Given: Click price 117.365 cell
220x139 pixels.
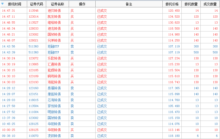Looking at the screenshot, I should pyautogui.click(x=174, y=88).
